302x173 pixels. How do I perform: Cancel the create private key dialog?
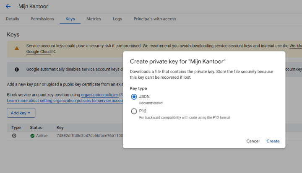tap(253, 141)
